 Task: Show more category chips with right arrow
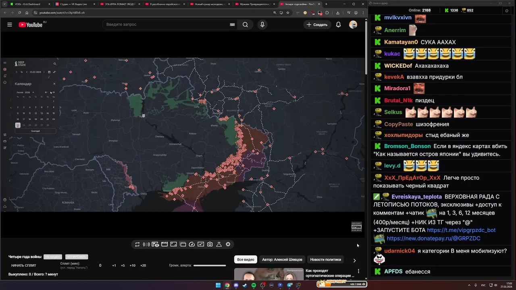point(354,260)
